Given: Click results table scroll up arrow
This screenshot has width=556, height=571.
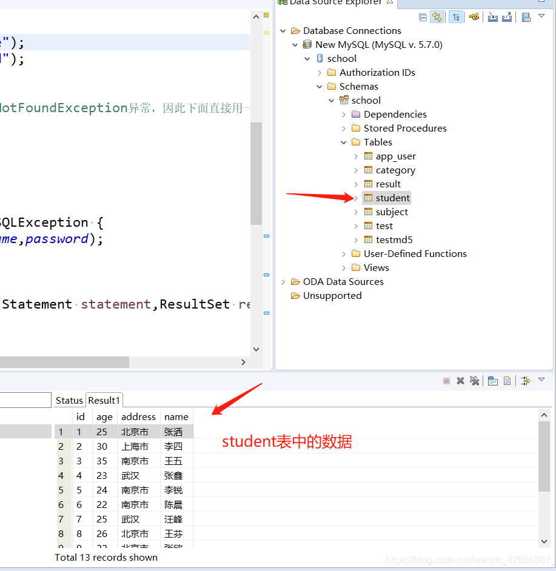Looking at the screenshot, I should click(x=544, y=415).
